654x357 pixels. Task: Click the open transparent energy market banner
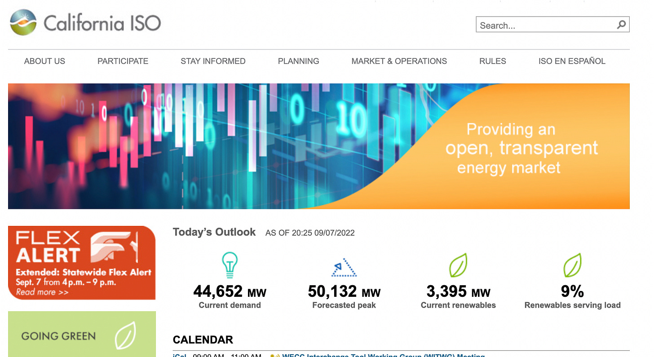(x=318, y=146)
